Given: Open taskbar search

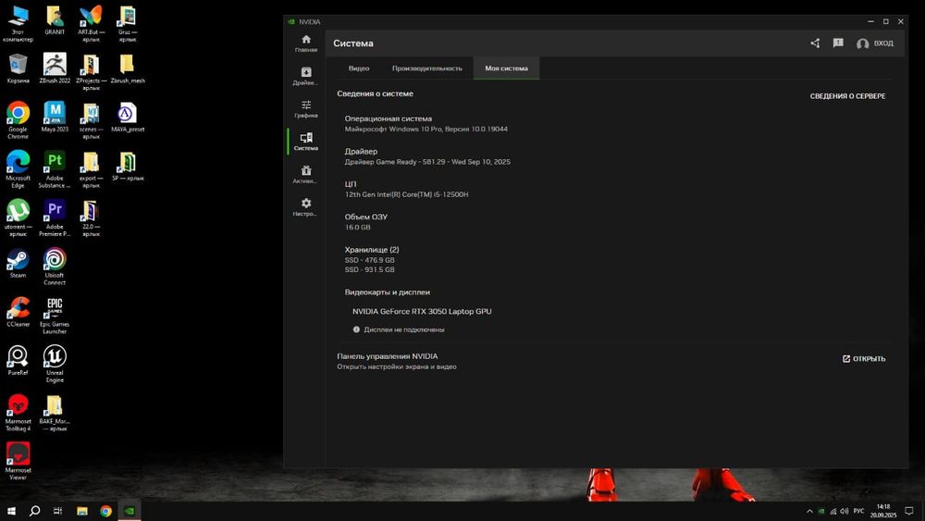Looking at the screenshot, I should (35, 511).
